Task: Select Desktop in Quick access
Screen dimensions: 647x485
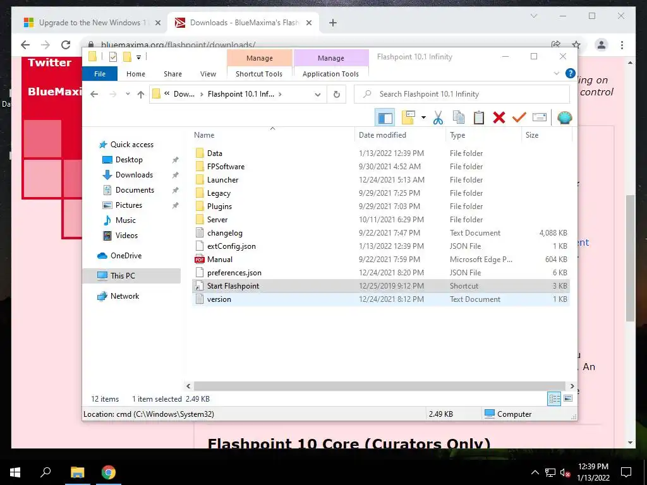Action: click(x=129, y=160)
